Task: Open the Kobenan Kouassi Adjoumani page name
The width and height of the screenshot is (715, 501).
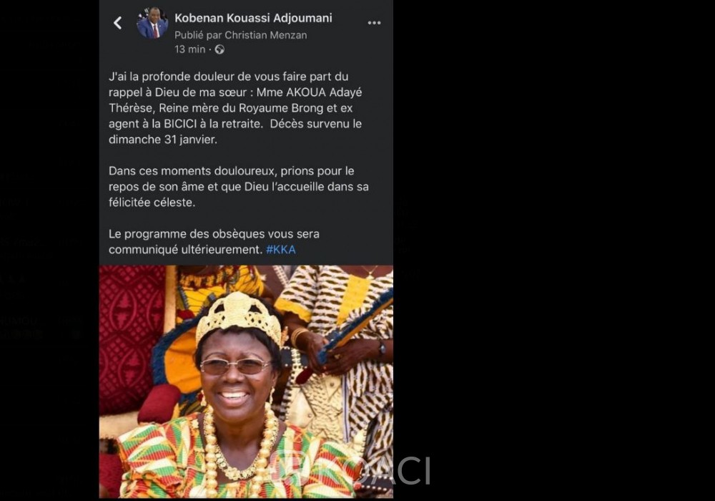Action: (x=253, y=18)
